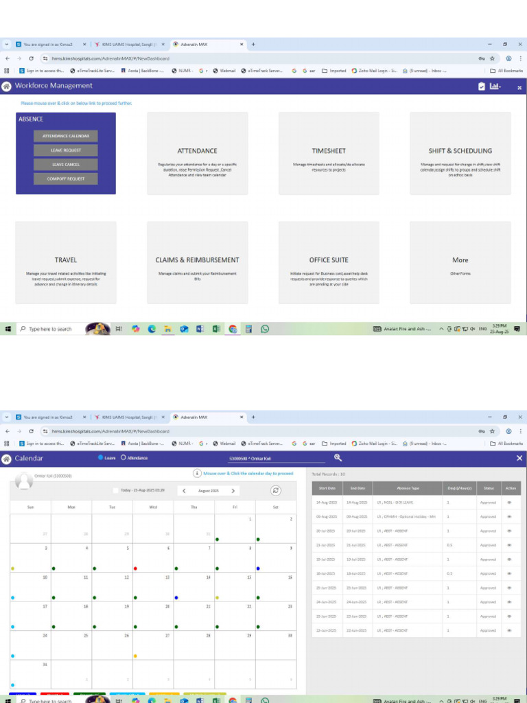This screenshot has height=703, width=527.
Task: Click the refresh icon beside August 2025
Action: pos(276,490)
